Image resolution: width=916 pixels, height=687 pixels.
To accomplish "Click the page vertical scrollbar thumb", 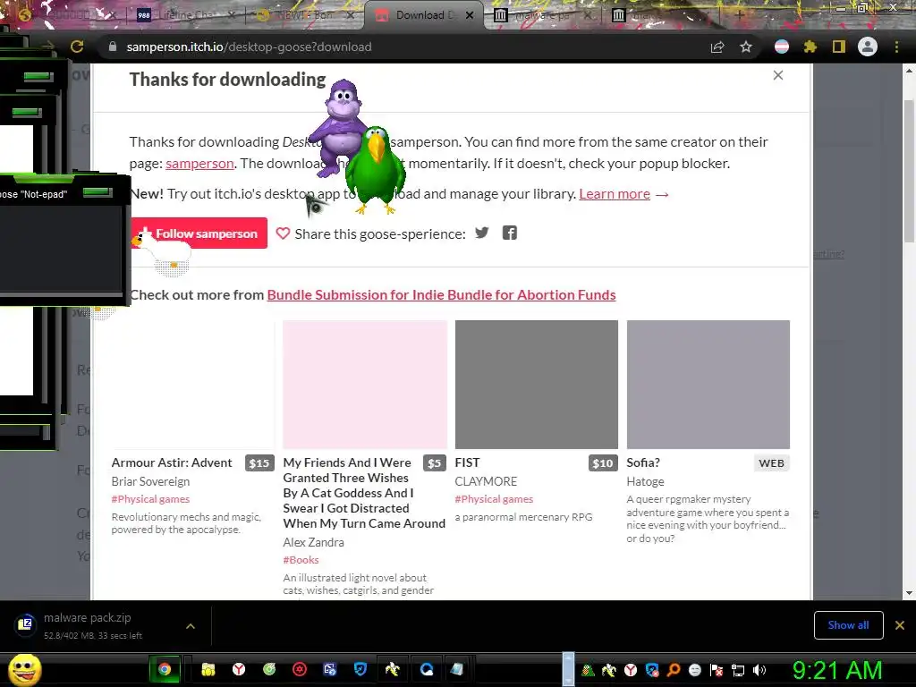I will (909, 171).
